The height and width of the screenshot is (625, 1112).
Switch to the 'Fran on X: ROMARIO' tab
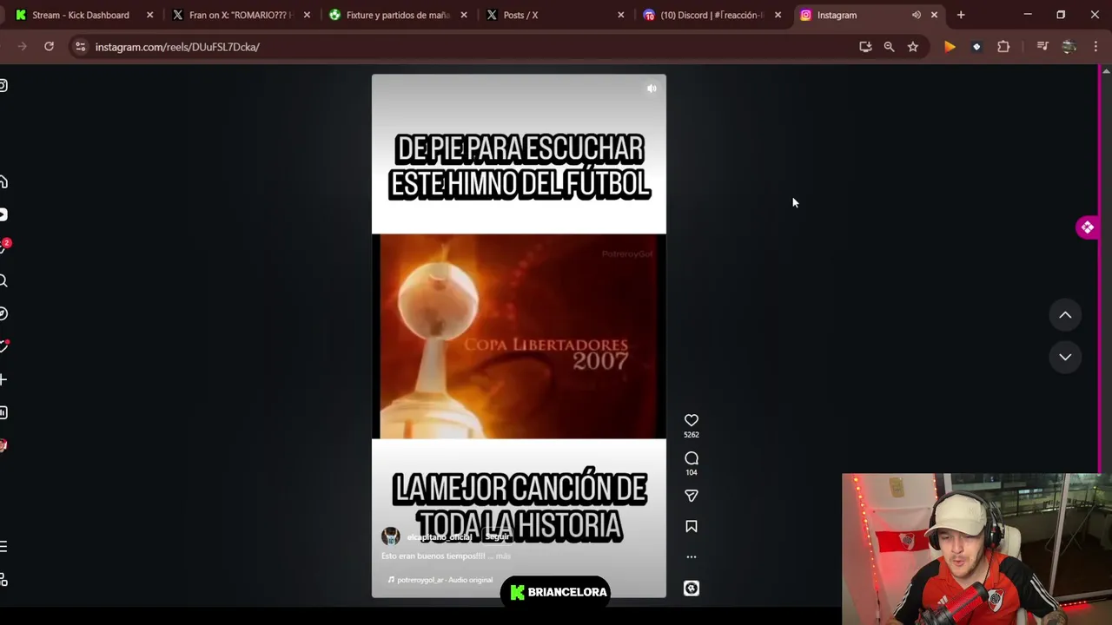tap(241, 15)
